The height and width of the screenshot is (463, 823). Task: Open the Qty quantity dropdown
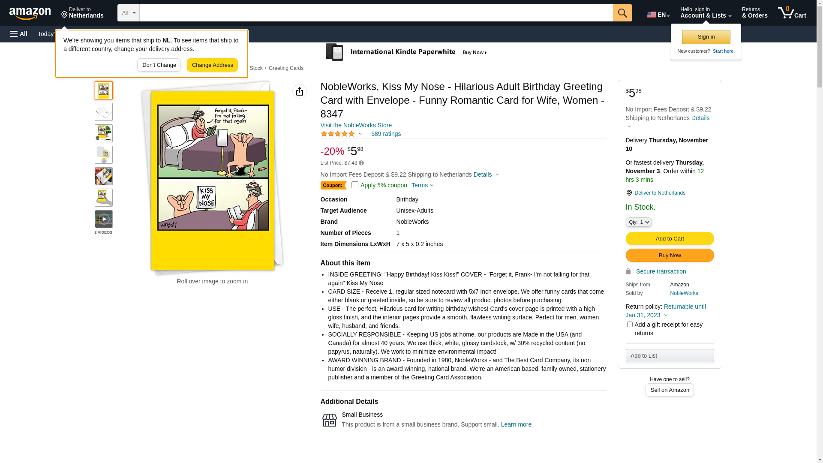(x=639, y=222)
